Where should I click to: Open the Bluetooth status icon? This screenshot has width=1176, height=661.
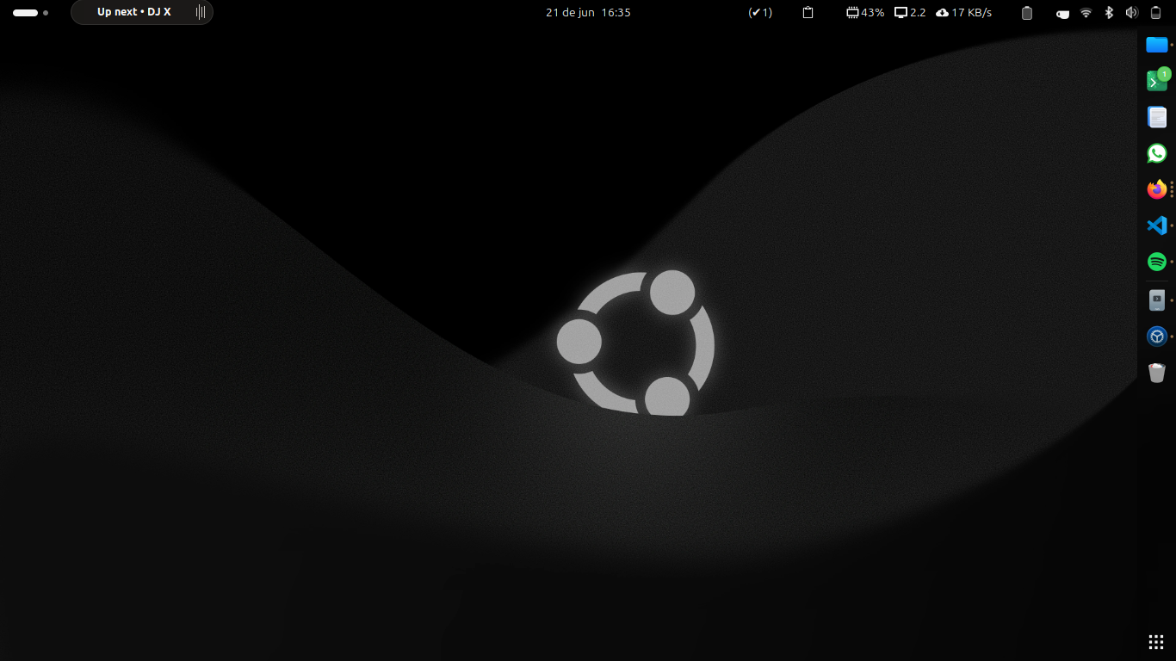click(x=1109, y=13)
